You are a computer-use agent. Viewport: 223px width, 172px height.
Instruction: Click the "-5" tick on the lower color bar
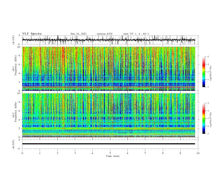tap(208, 118)
